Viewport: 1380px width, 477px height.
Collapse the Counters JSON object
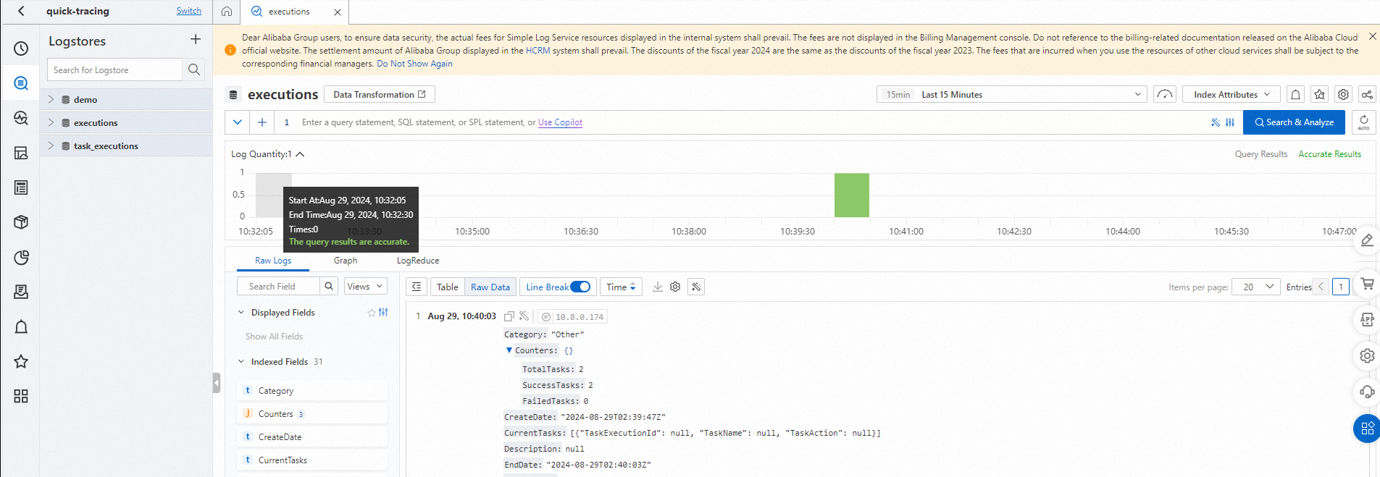(509, 350)
